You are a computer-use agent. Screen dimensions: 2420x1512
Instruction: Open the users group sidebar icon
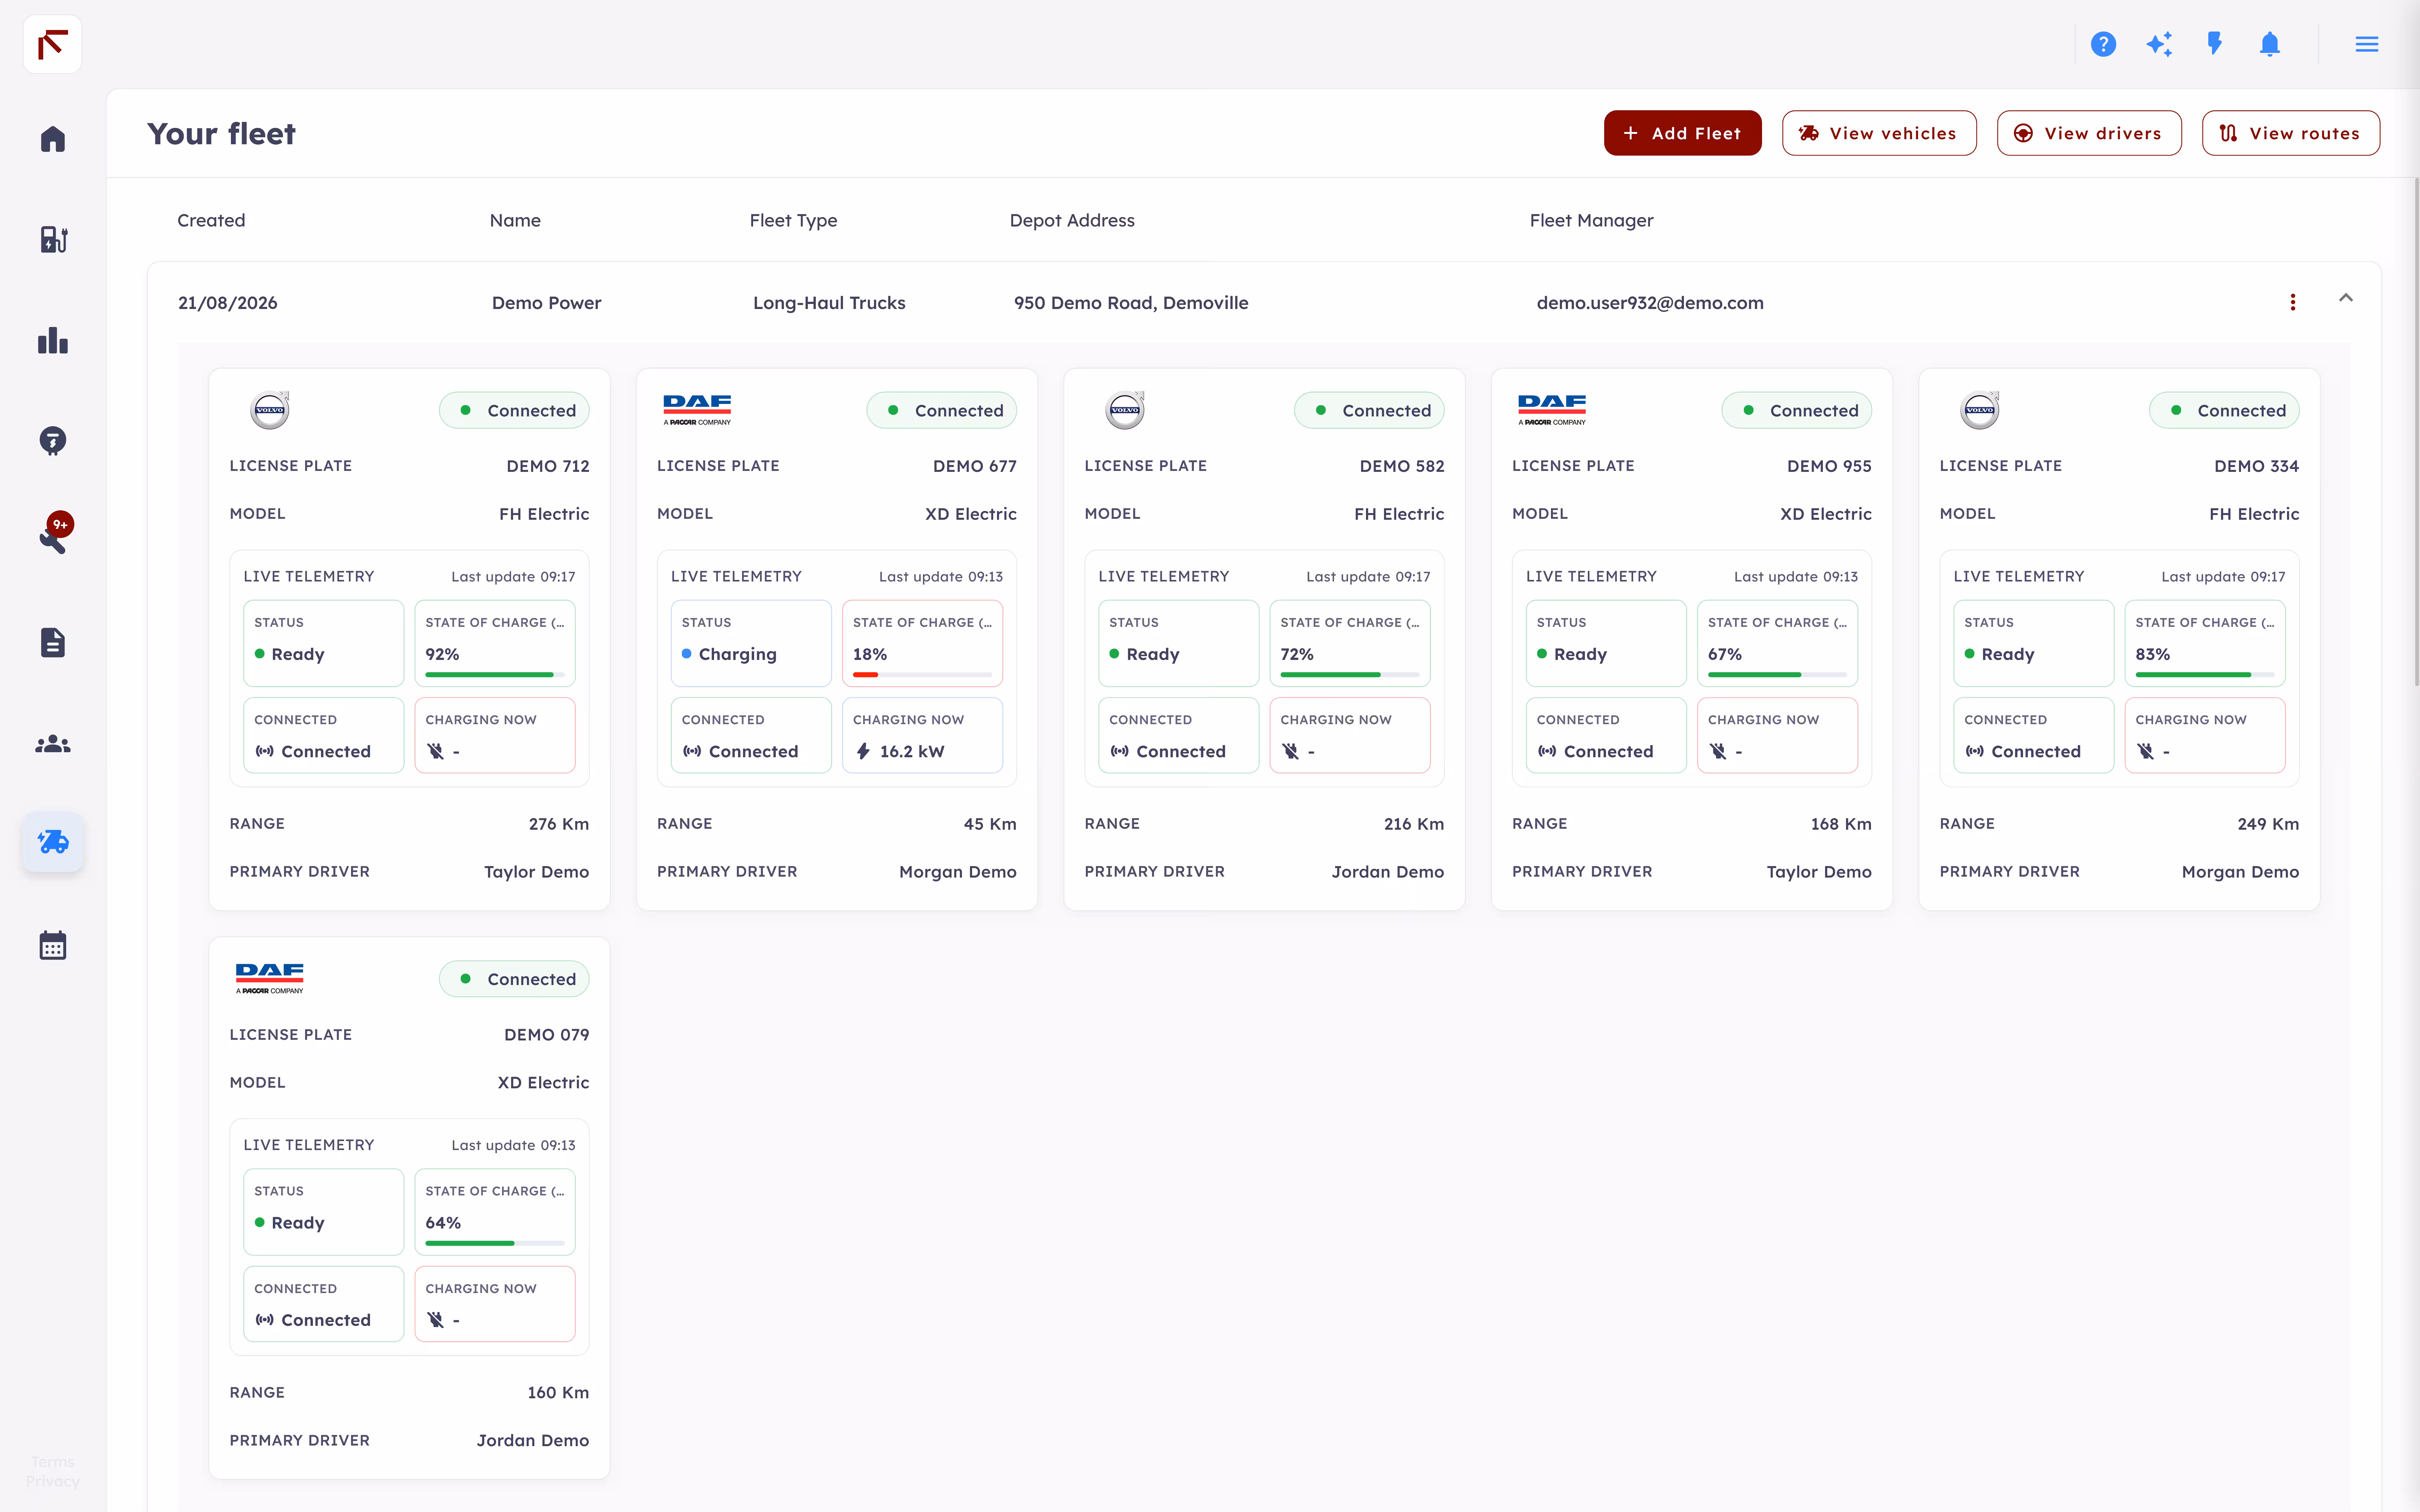pyautogui.click(x=53, y=744)
